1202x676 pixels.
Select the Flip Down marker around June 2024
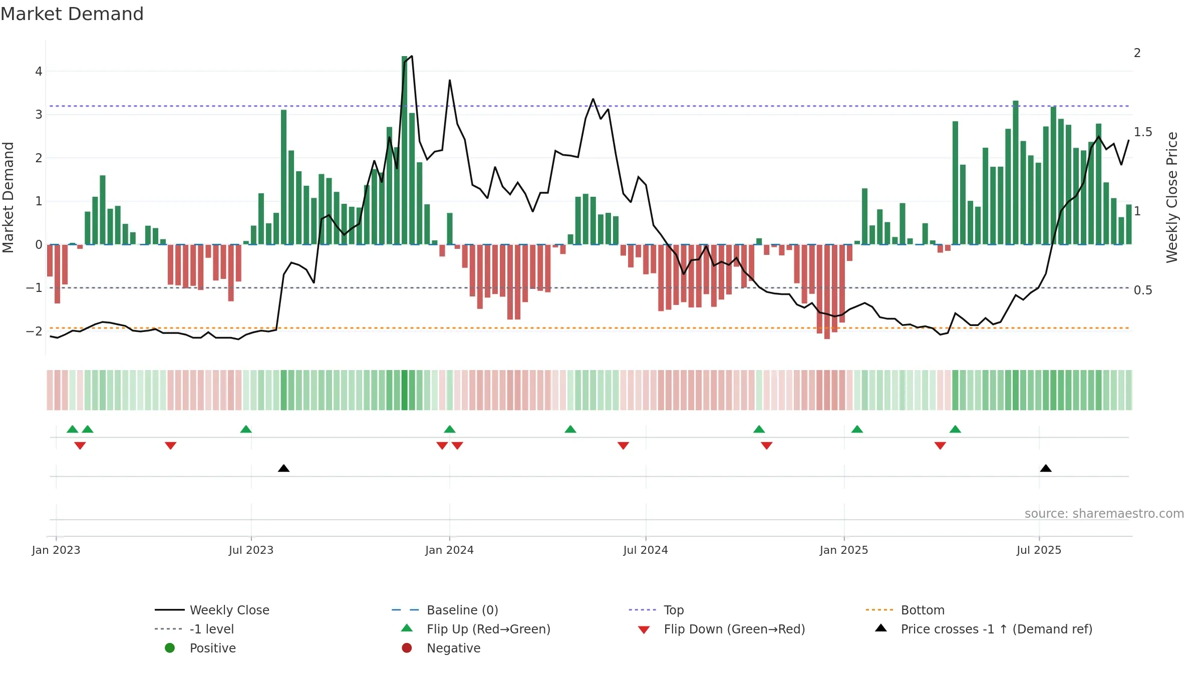(623, 446)
